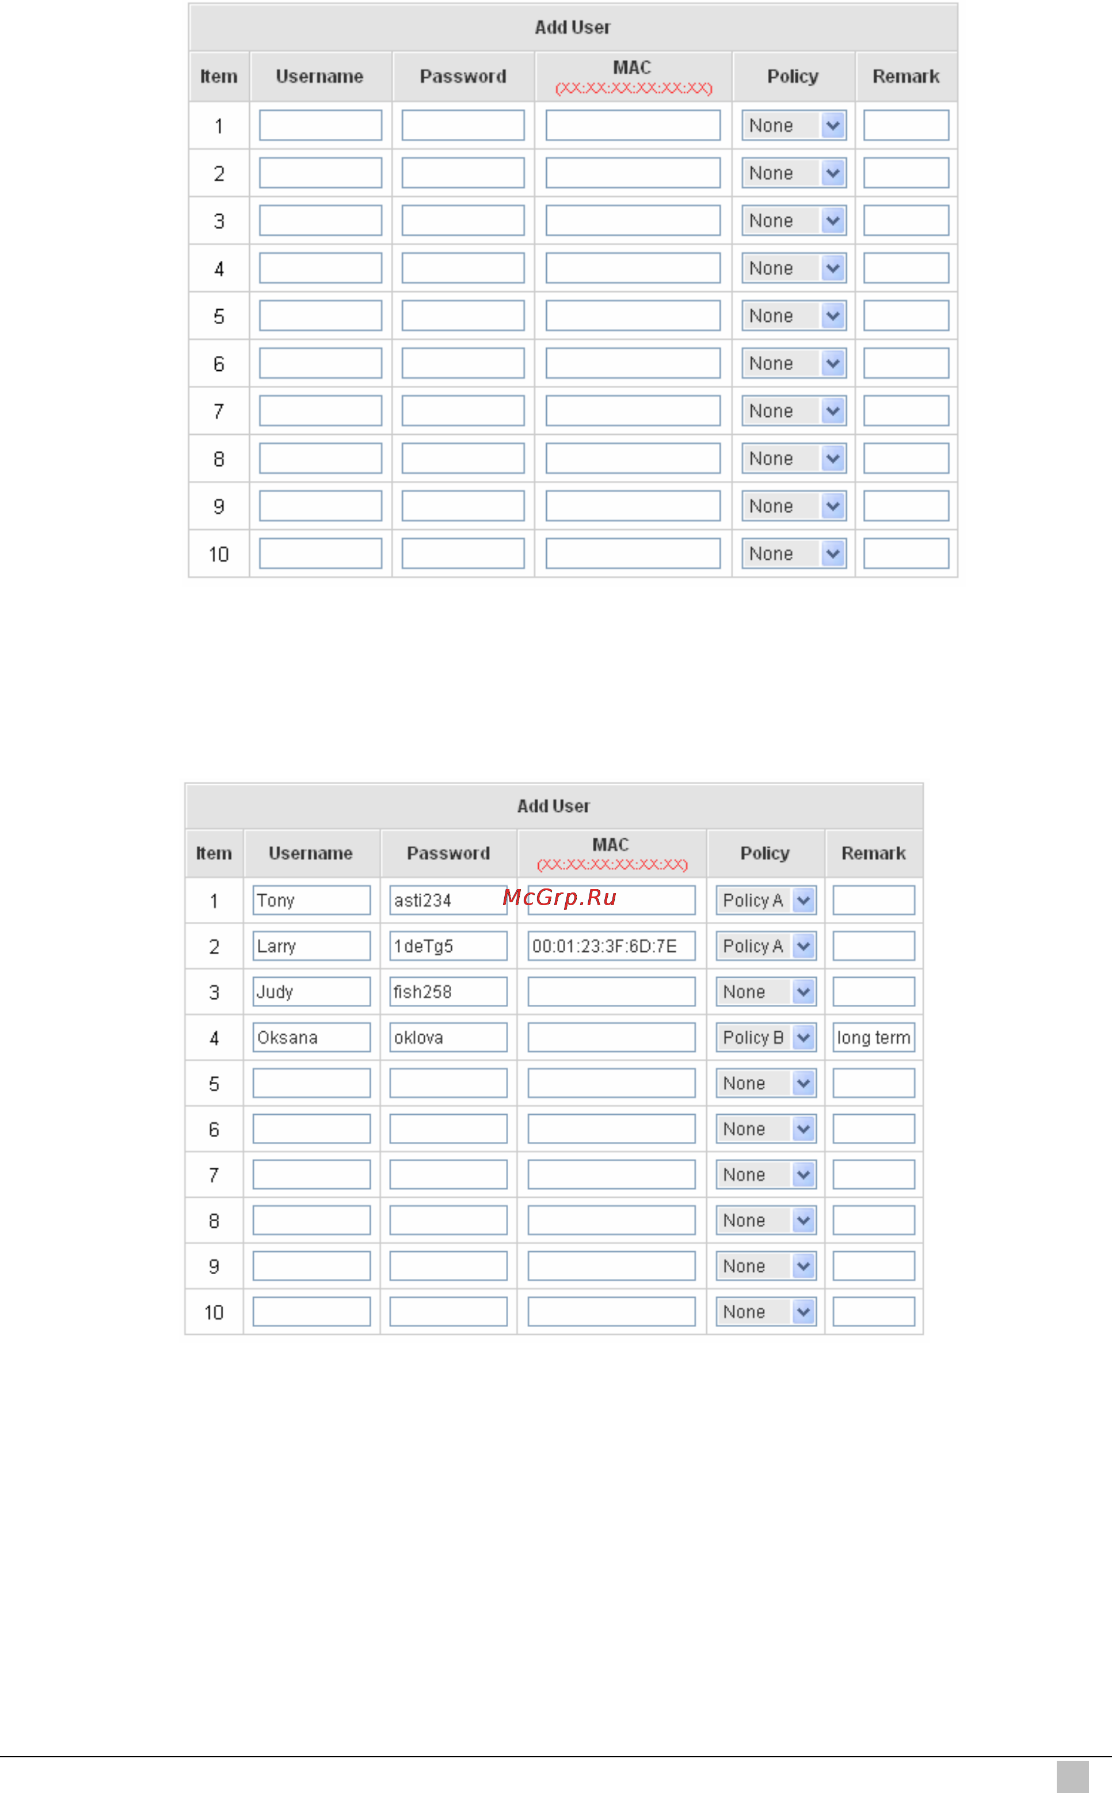Click empty MAC field for item 5 in top table
The image size is (1112, 1793).
coord(633,316)
